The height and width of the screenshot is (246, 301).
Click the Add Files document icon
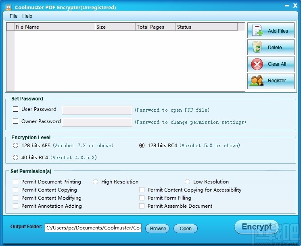[258, 31]
